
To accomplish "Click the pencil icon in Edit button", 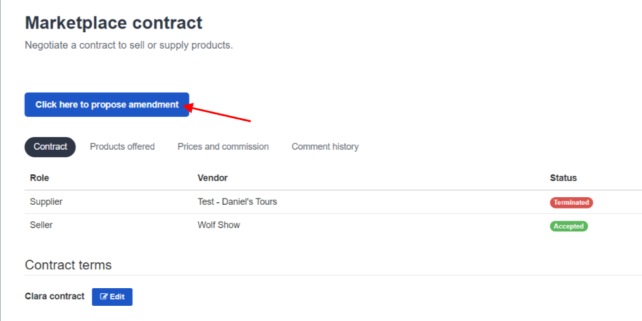I will tap(104, 297).
